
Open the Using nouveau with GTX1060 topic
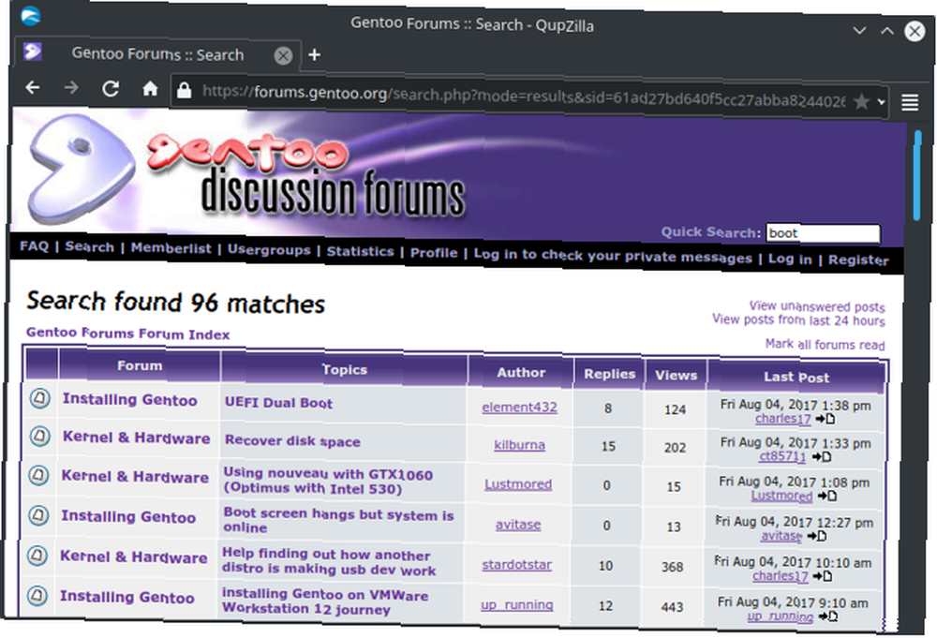[328, 482]
